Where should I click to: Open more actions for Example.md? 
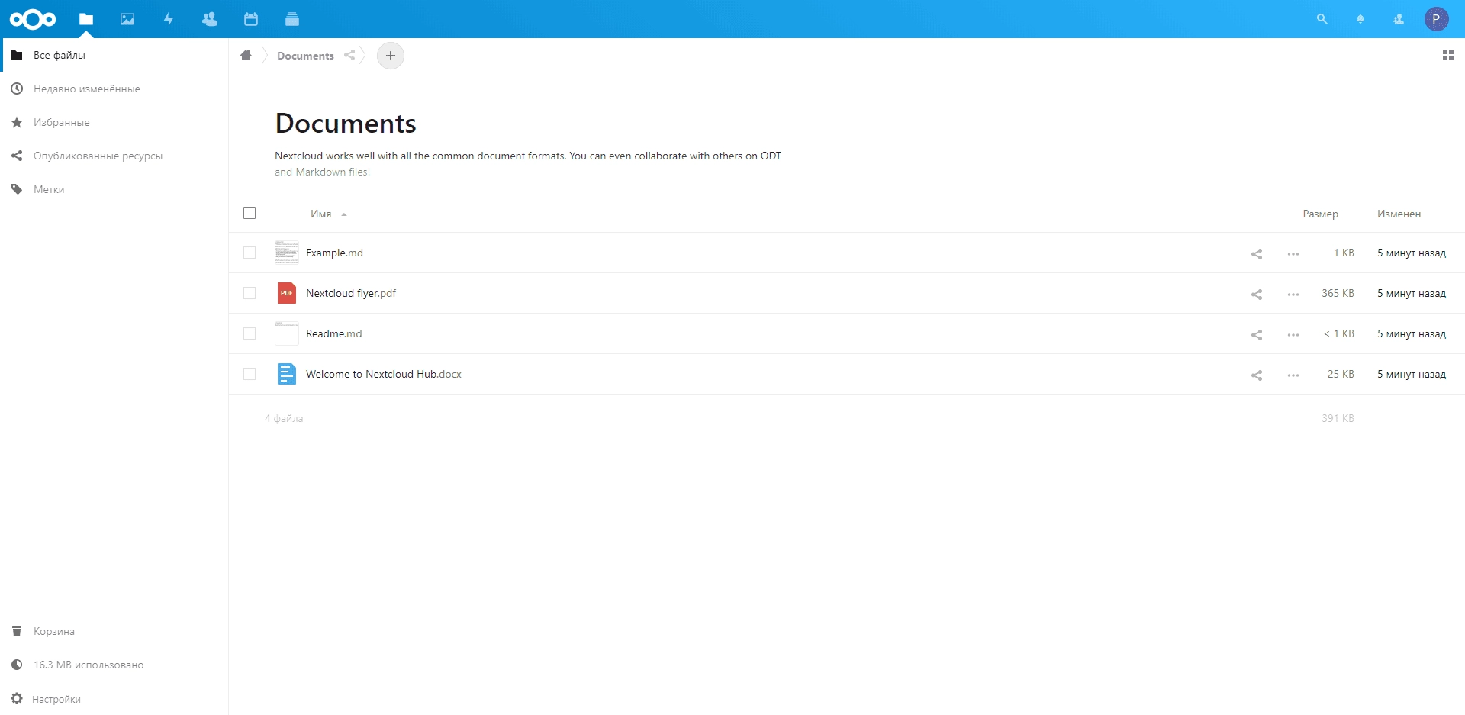(1293, 253)
